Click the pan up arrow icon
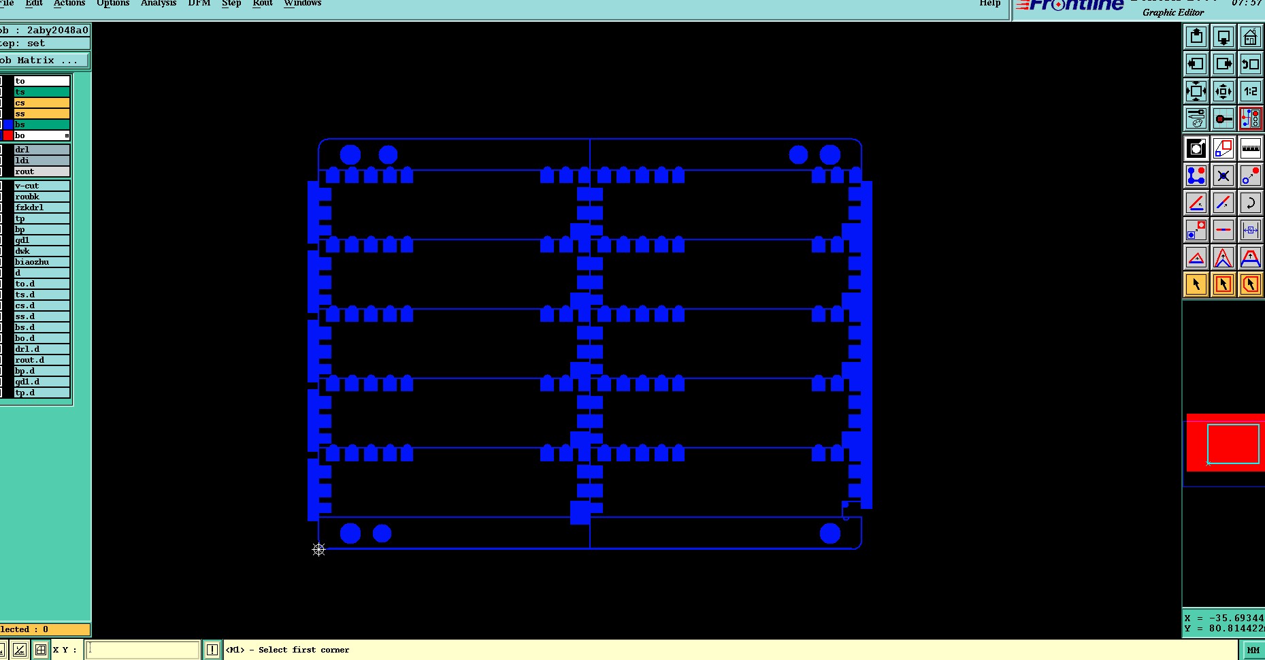The height and width of the screenshot is (660, 1265). point(1196,37)
